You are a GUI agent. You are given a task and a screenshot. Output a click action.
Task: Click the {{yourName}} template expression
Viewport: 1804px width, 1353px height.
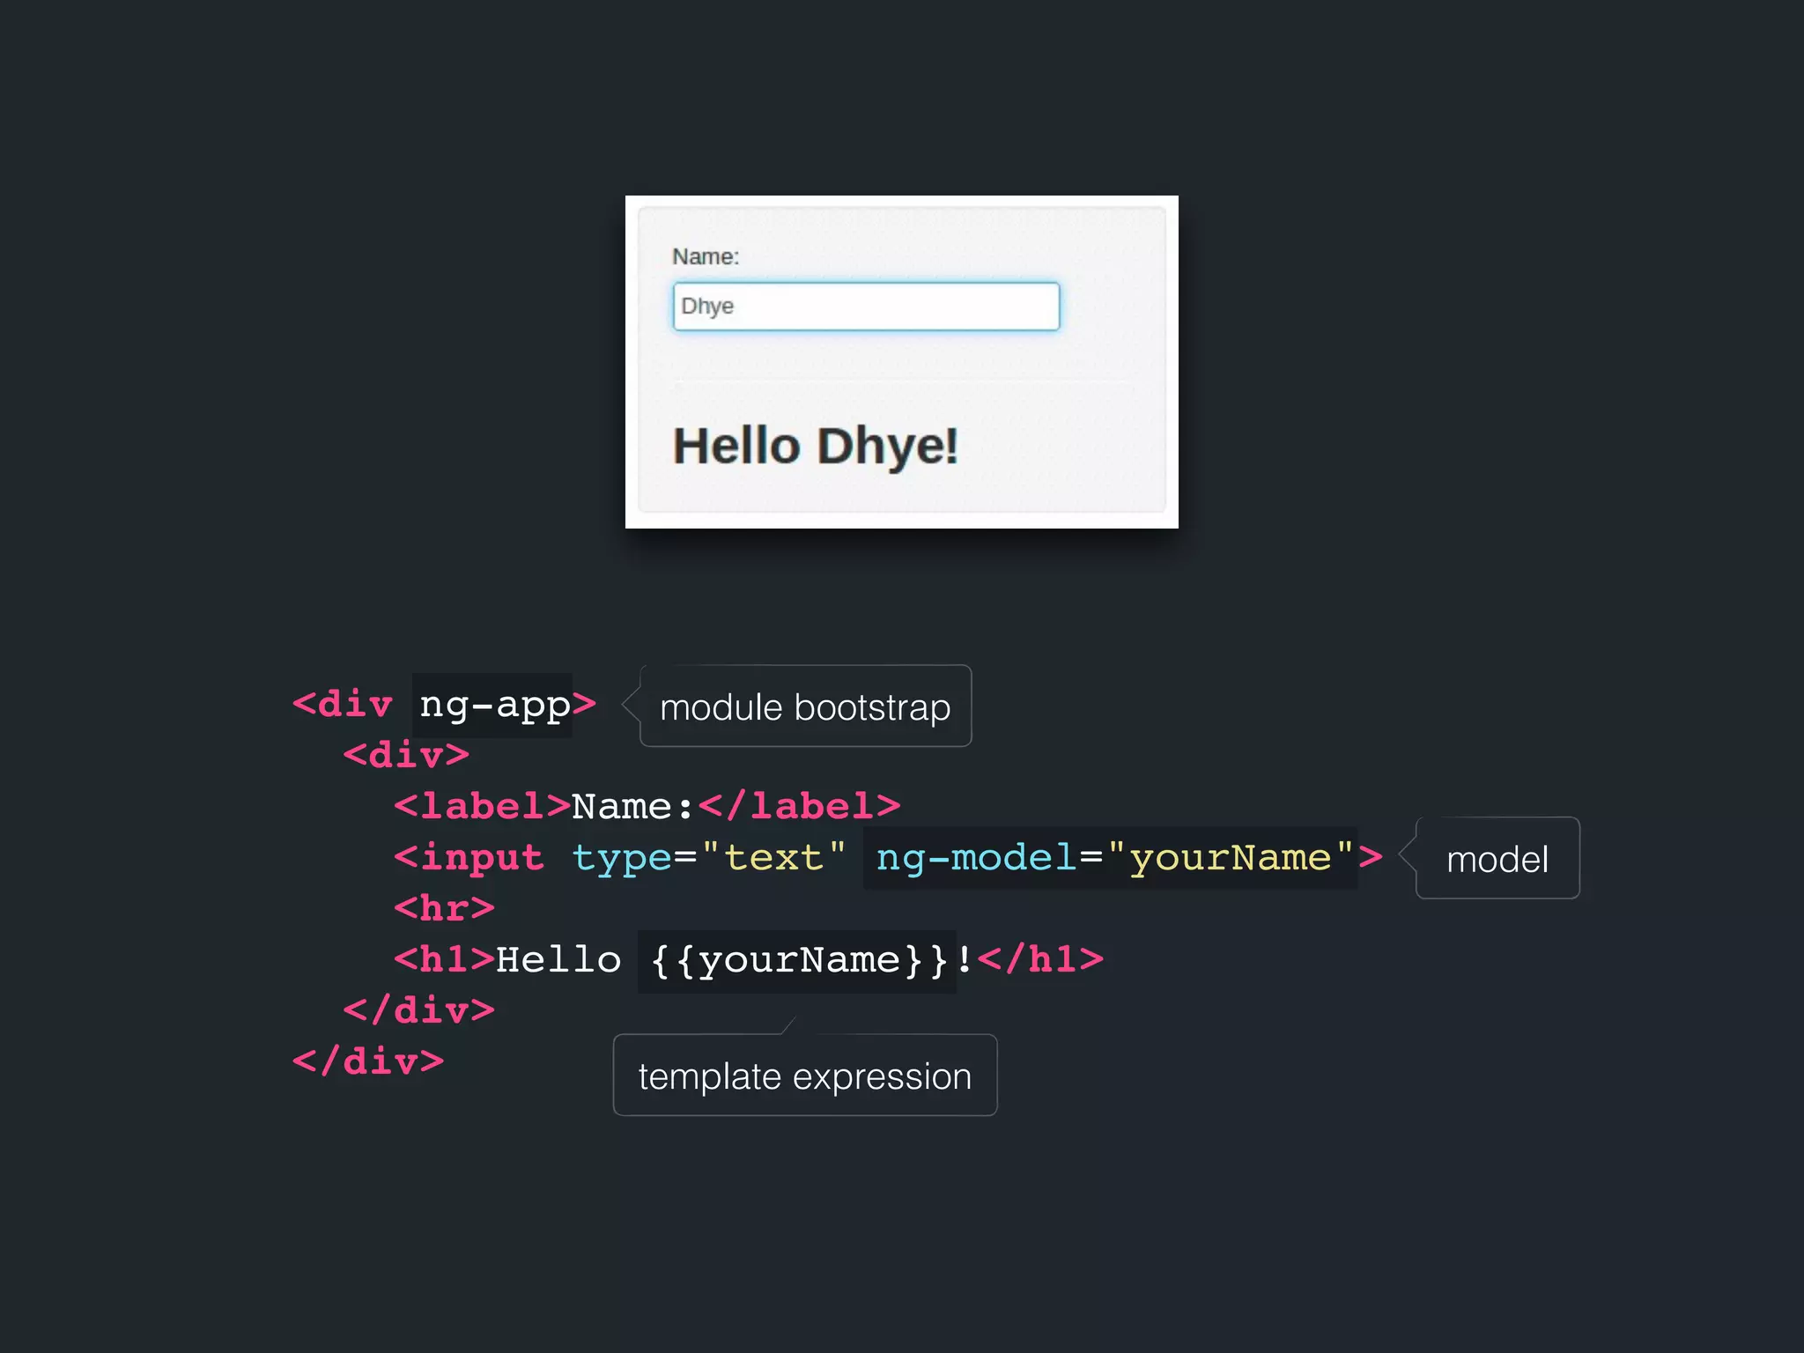tap(798, 960)
